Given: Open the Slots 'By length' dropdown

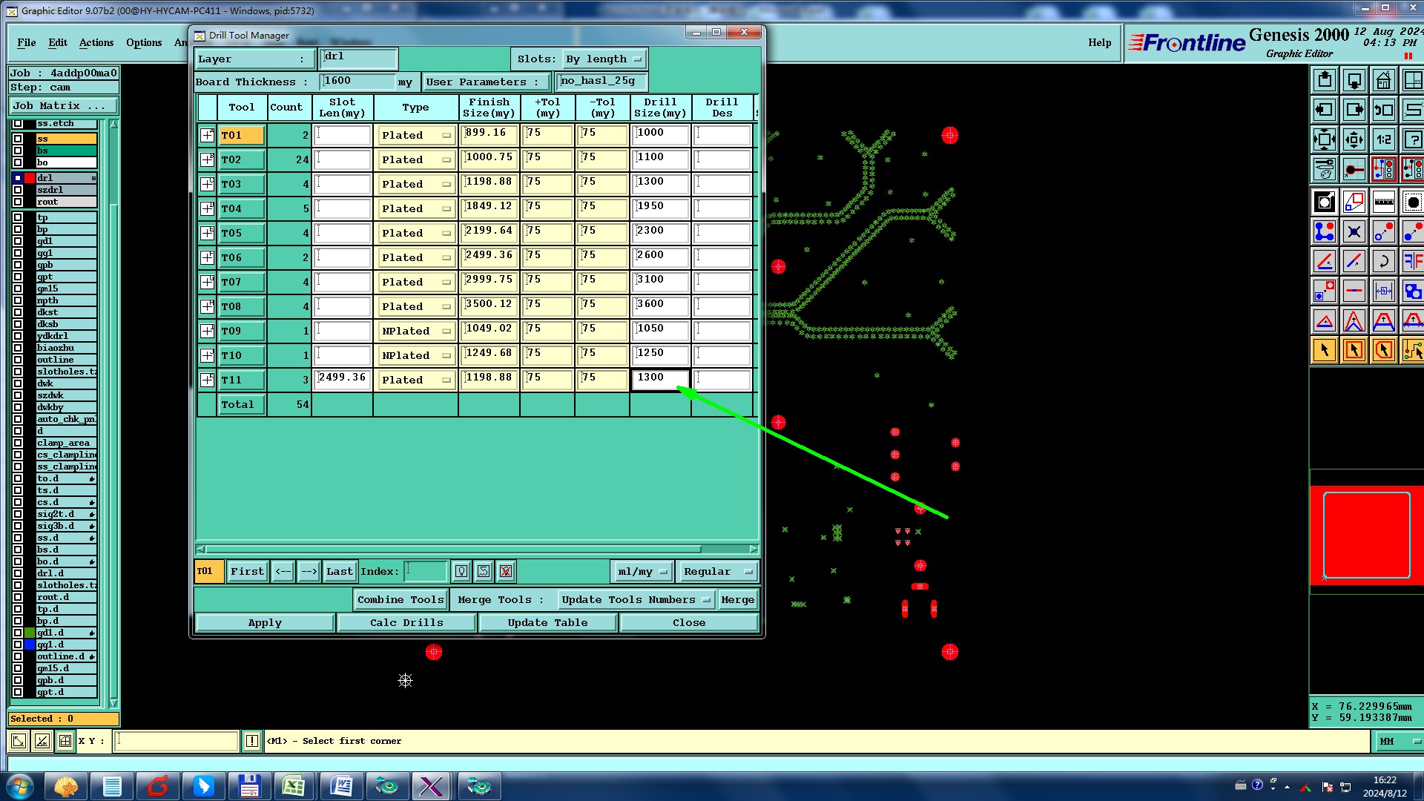Looking at the screenshot, I should pos(604,59).
